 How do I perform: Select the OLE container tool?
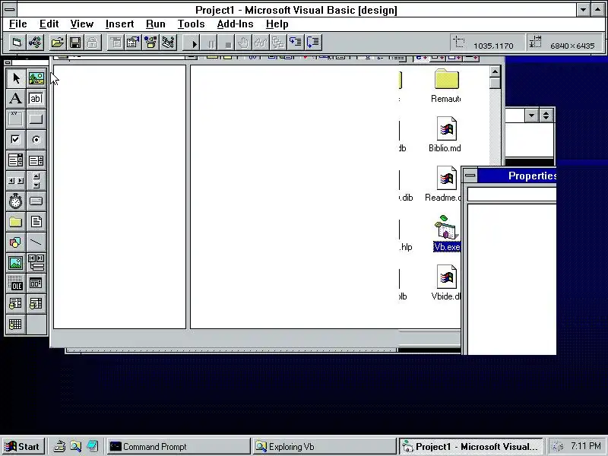pos(16,283)
